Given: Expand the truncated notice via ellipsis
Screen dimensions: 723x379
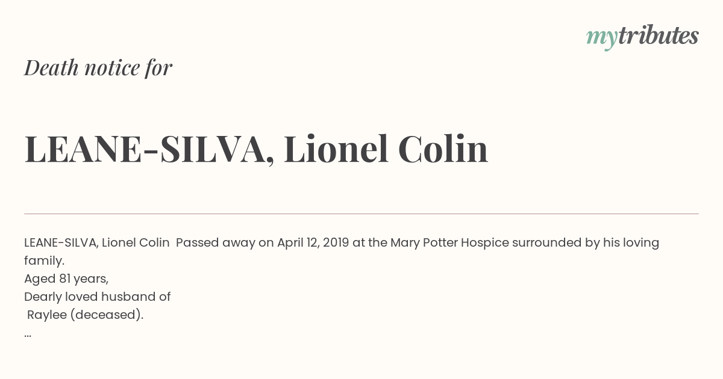Looking at the screenshot, I should tap(28, 334).
